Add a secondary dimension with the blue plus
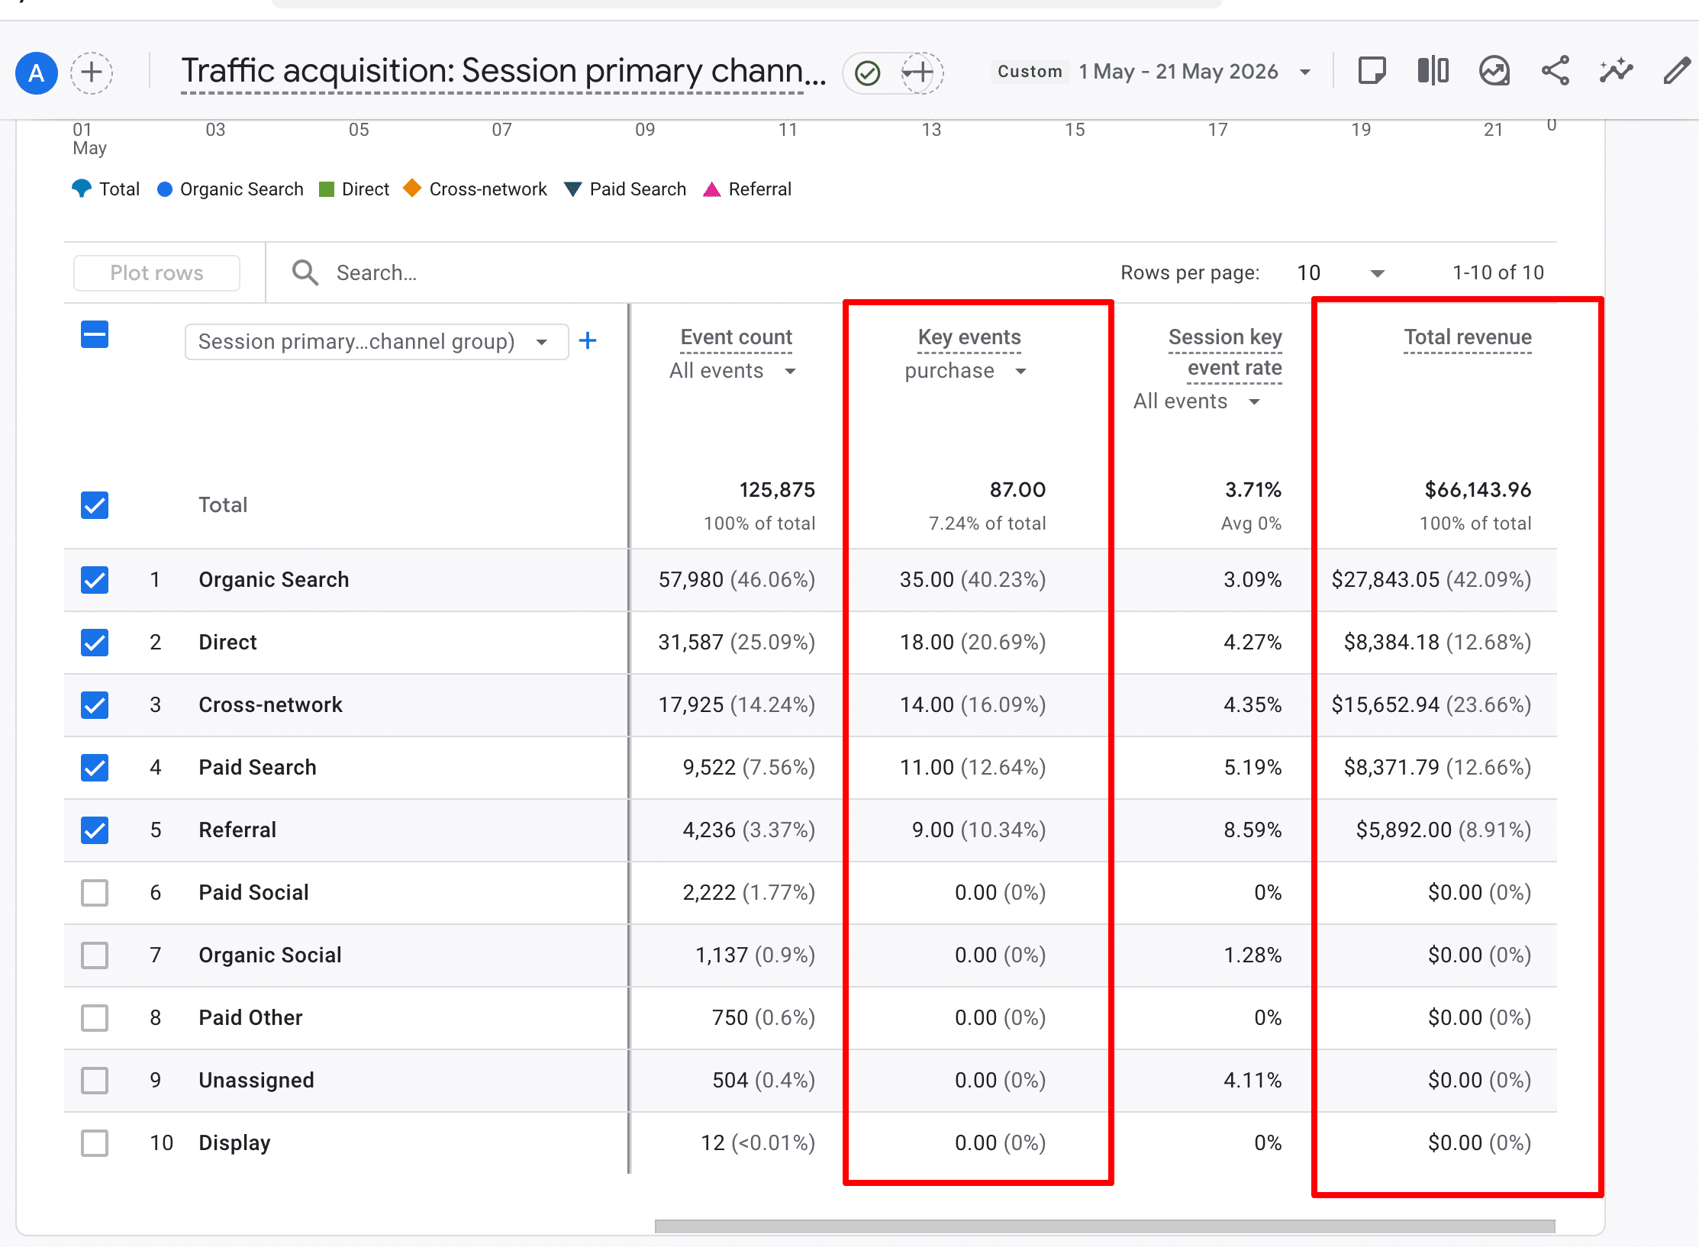 (588, 341)
